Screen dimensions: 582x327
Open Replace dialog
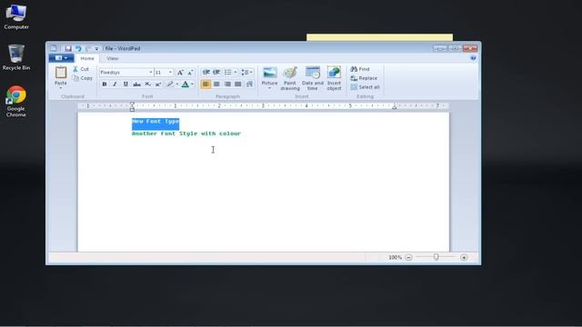(364, 78)
